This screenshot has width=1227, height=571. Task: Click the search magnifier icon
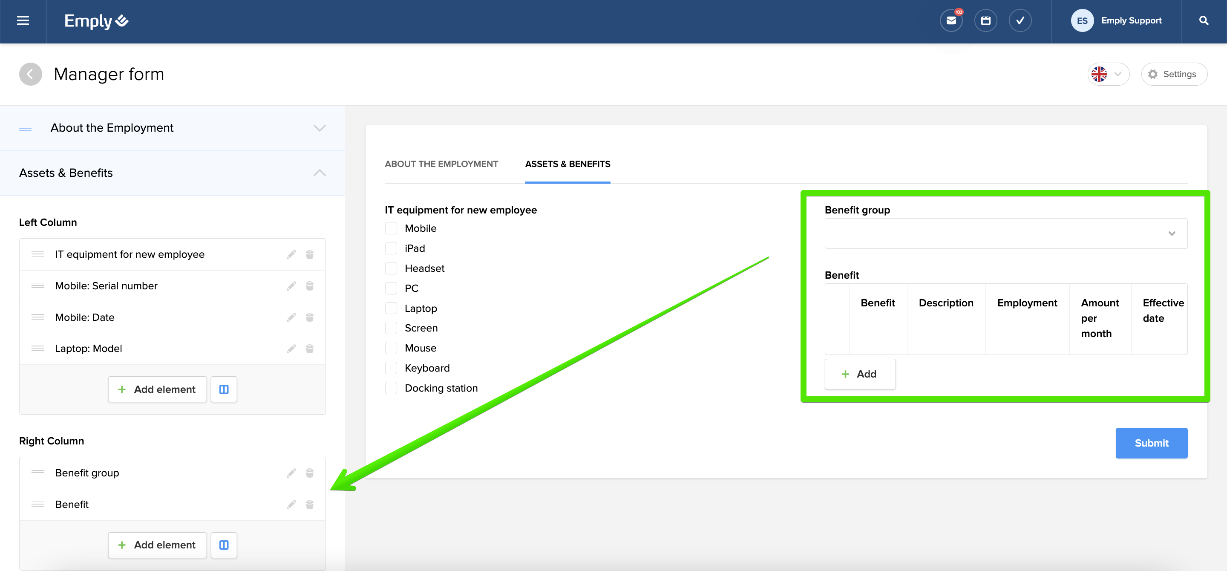tap(1203, 21)
